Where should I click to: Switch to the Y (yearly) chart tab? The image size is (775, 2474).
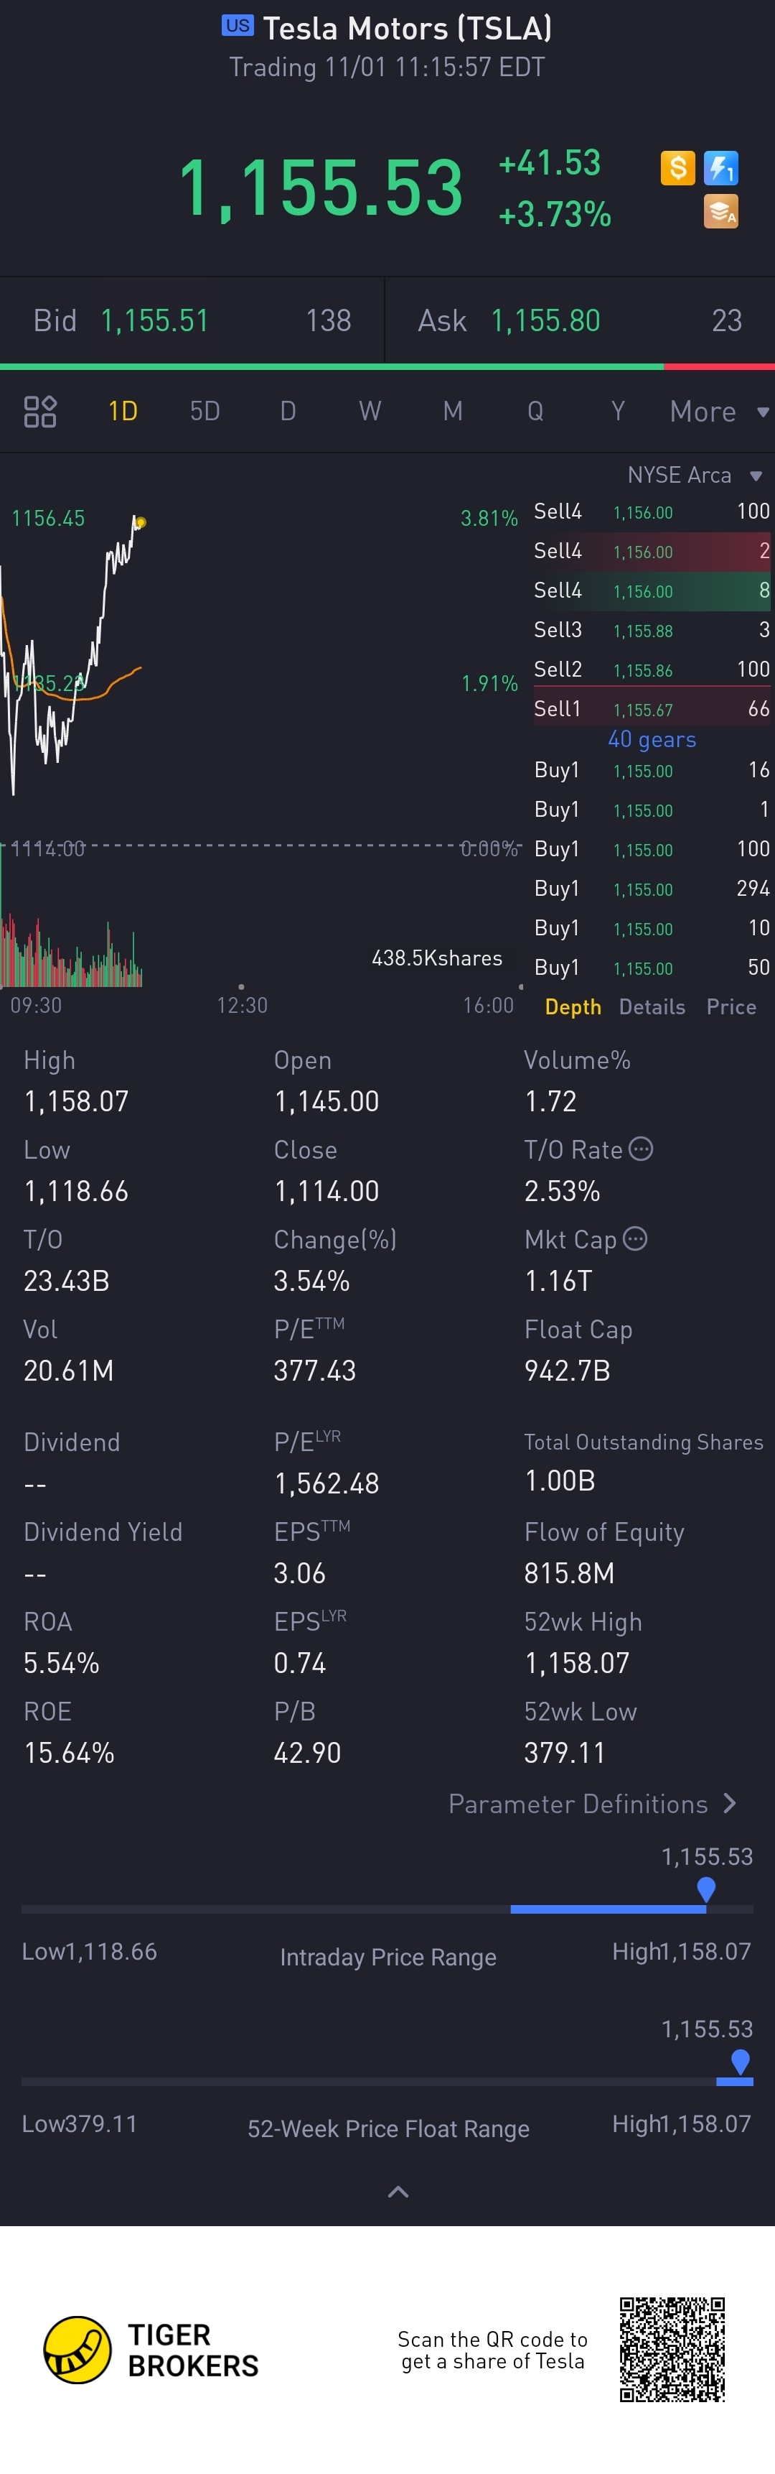click(x=618, y=411)
